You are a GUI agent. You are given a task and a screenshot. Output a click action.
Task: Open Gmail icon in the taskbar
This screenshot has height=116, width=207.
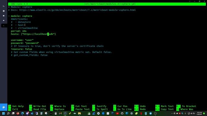(60, 113)
